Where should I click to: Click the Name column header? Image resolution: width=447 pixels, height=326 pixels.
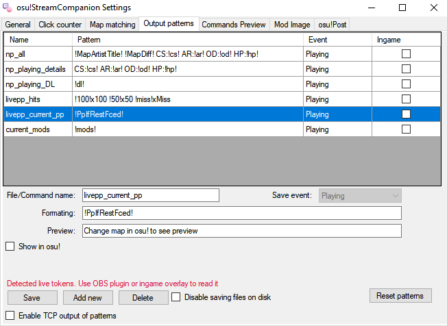tap(38, 40)
